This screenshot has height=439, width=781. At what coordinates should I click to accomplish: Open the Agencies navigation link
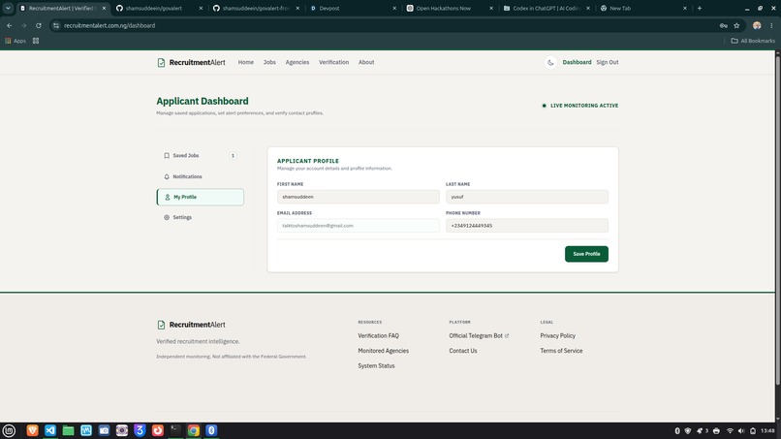coord(297,62)
